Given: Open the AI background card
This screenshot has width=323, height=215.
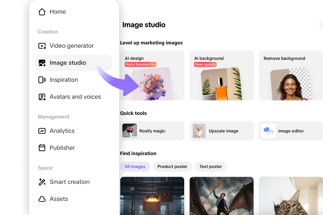Looking at the screenshot, I should (221, 76).
